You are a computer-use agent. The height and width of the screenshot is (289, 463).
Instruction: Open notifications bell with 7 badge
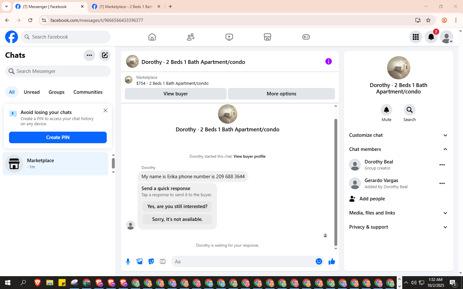431,37
